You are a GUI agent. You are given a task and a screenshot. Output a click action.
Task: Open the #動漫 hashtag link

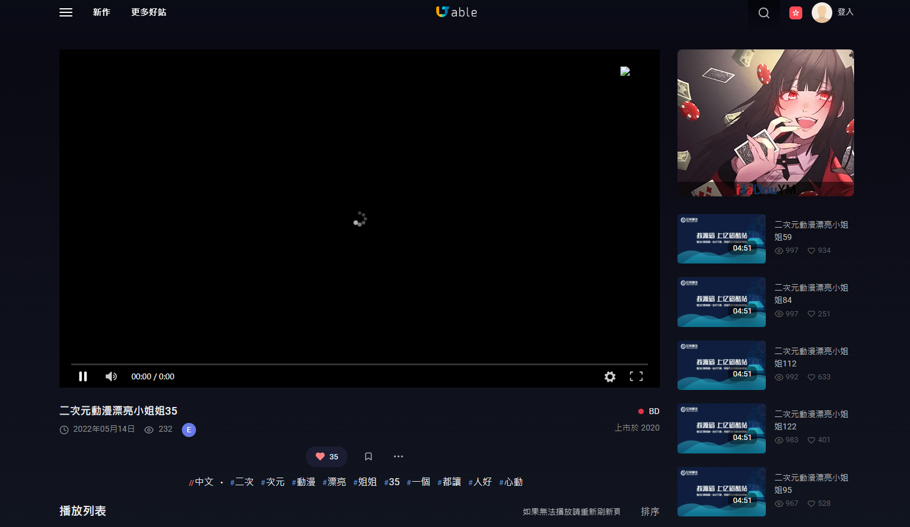pyautogui.click(x=304, y=481)
